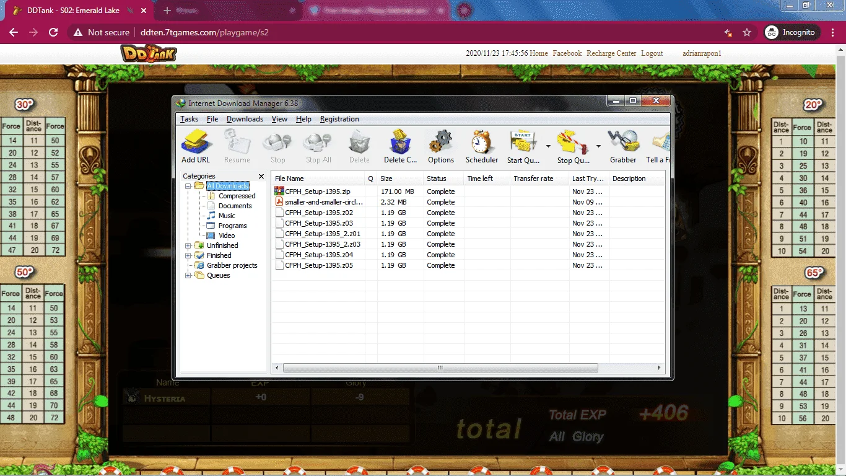846x476 pixels.
Task: Click the Stop All toolbar icon
Action: (318, 147)
